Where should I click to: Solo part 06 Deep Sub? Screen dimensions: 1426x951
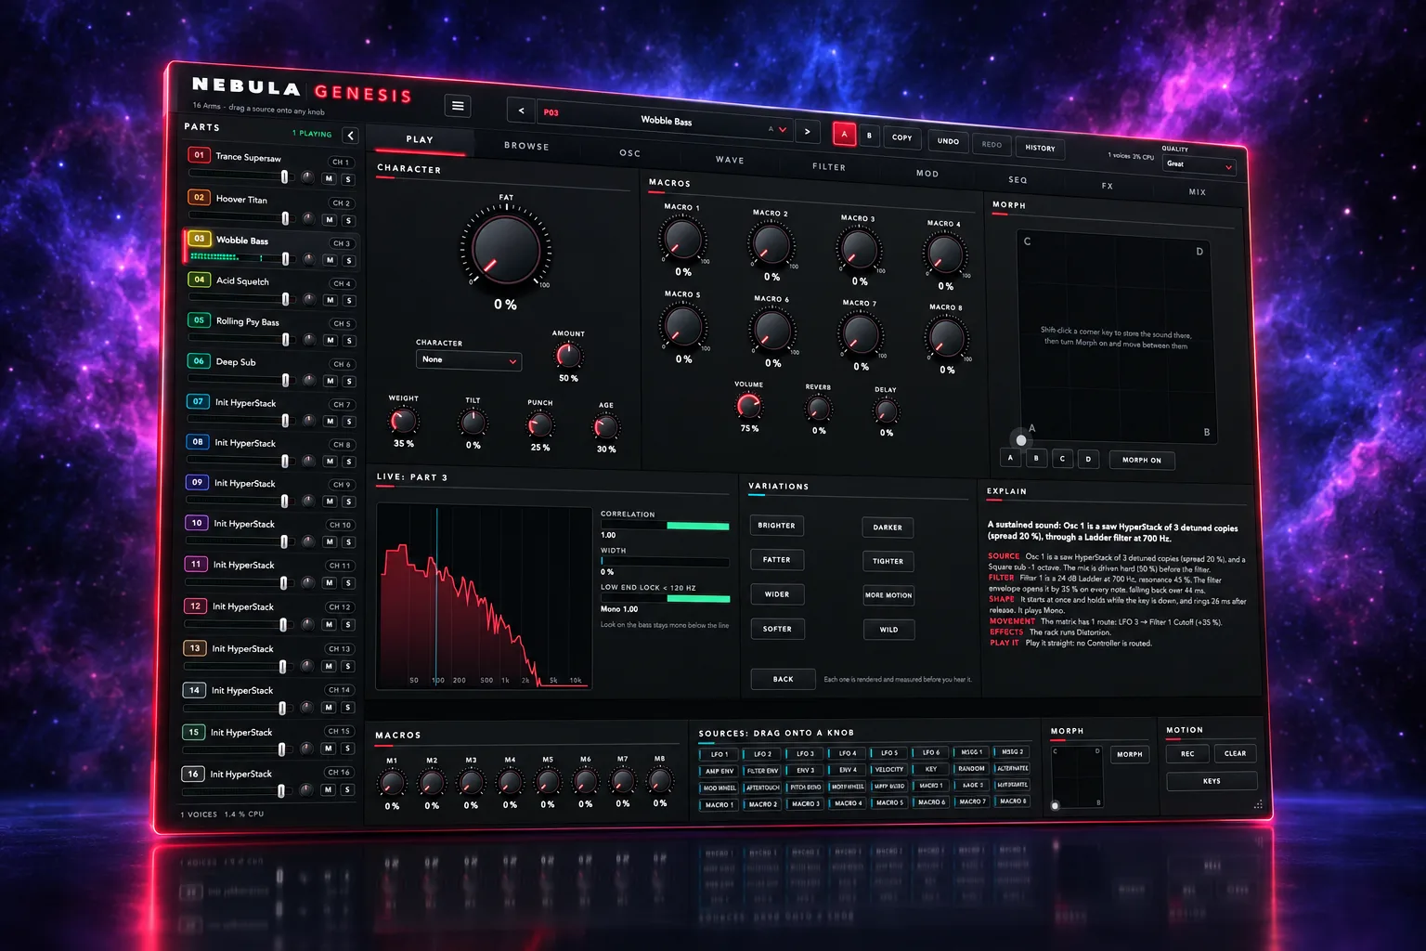(349, 382)
